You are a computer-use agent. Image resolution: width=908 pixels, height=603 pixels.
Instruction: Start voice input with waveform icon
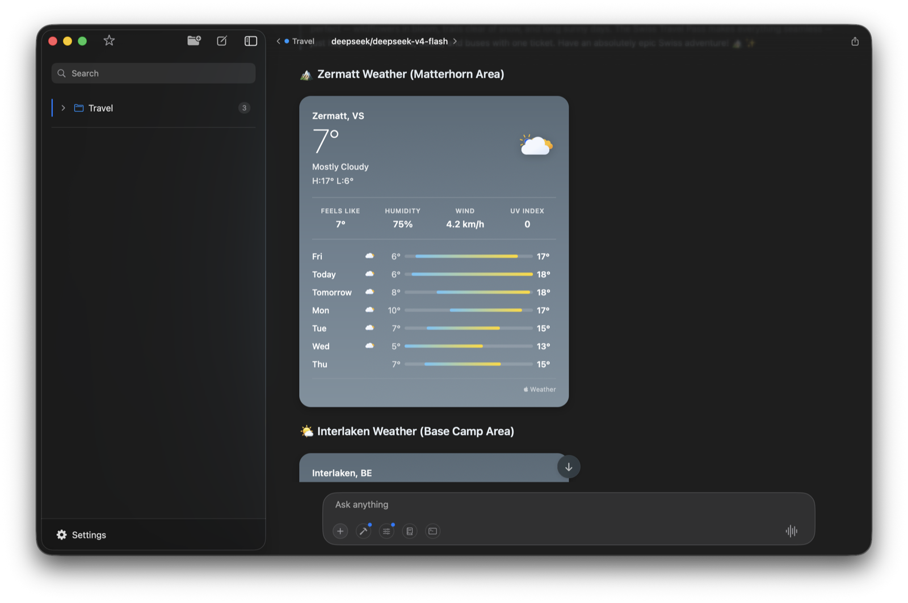pyautogui.click(x=792, y=531)
